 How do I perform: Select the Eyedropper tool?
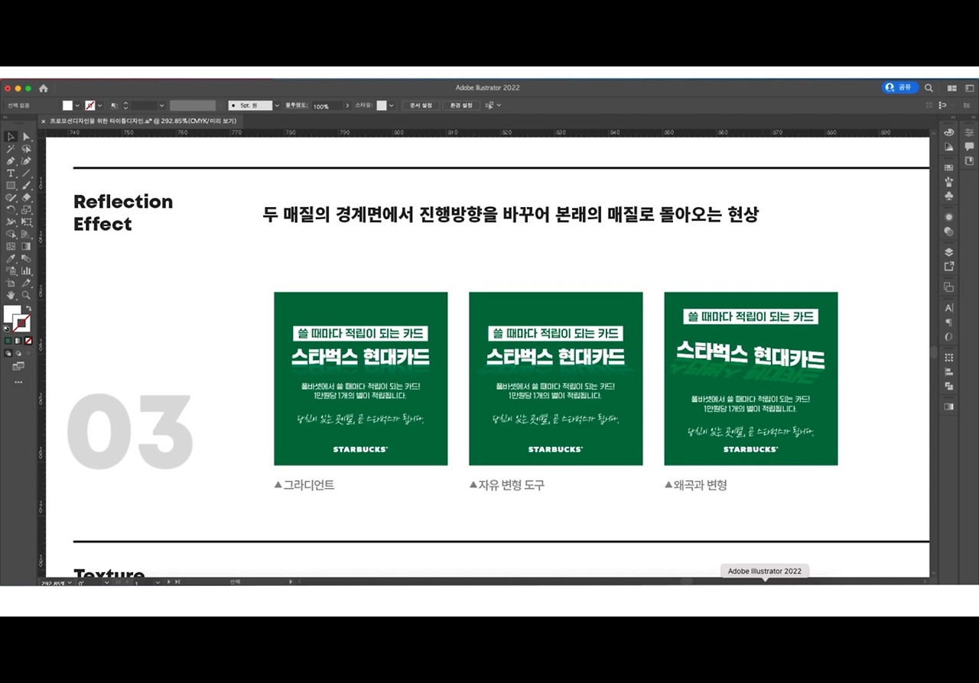(11, 259)
